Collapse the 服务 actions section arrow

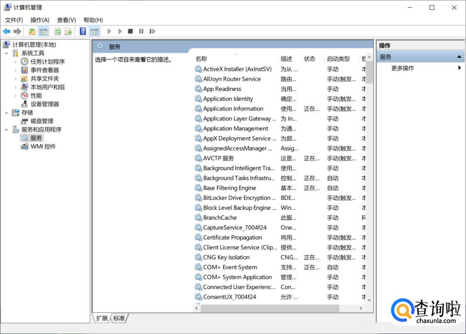coord(459,57)
